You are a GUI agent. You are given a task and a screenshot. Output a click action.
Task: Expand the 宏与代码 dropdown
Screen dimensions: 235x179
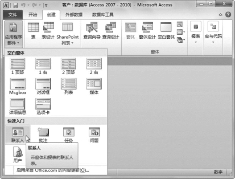pos(213,33)
